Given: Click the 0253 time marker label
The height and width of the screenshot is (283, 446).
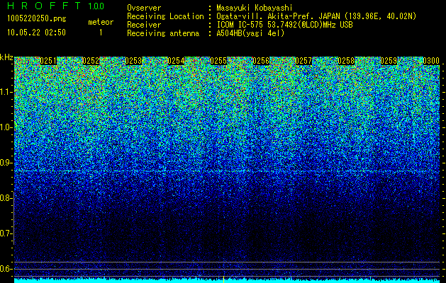Looking at the screenshot, I should pos(133,61).
